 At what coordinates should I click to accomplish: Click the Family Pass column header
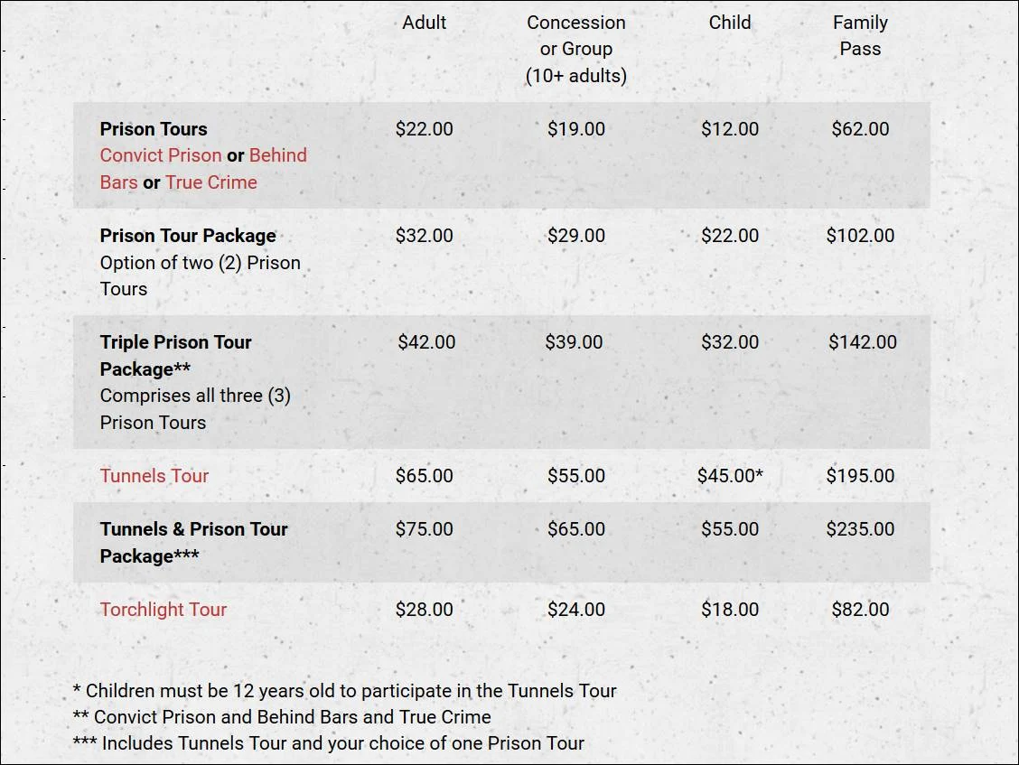tap(860, 35)
